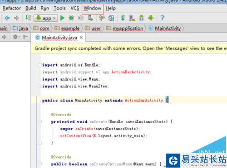227x168 pixels.
Task: Click the import android.os.Bundle line
Action: click(71, 65)
